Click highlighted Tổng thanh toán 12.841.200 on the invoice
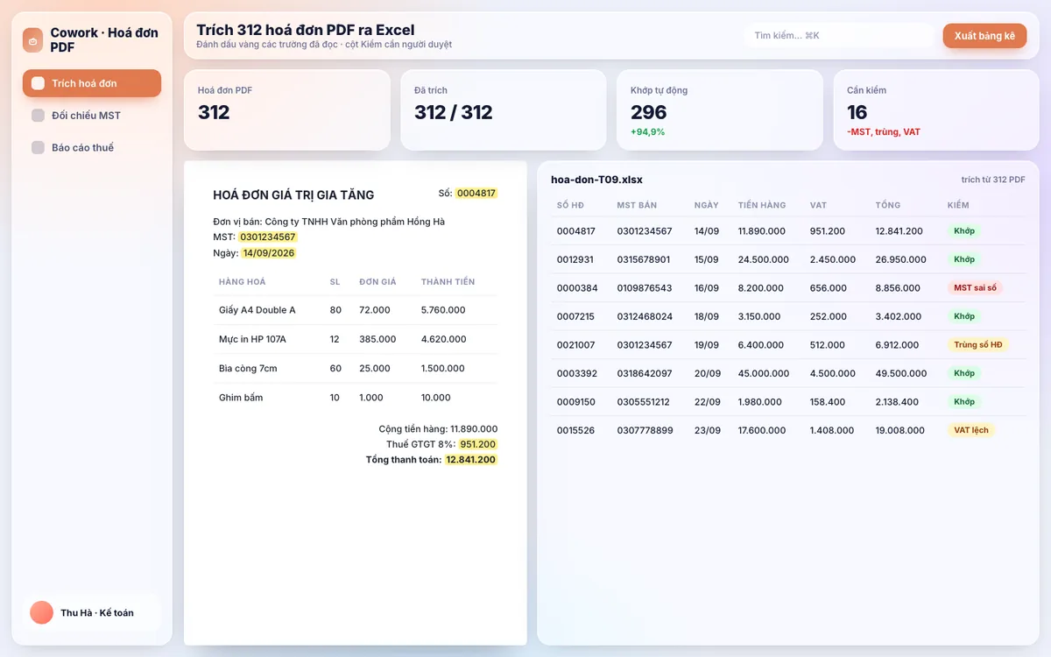The width and height of the screenshot is (1051, 657). coord(470,460)
